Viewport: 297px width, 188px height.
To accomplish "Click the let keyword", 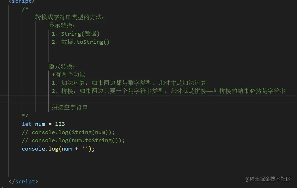I will click(27, 124).
